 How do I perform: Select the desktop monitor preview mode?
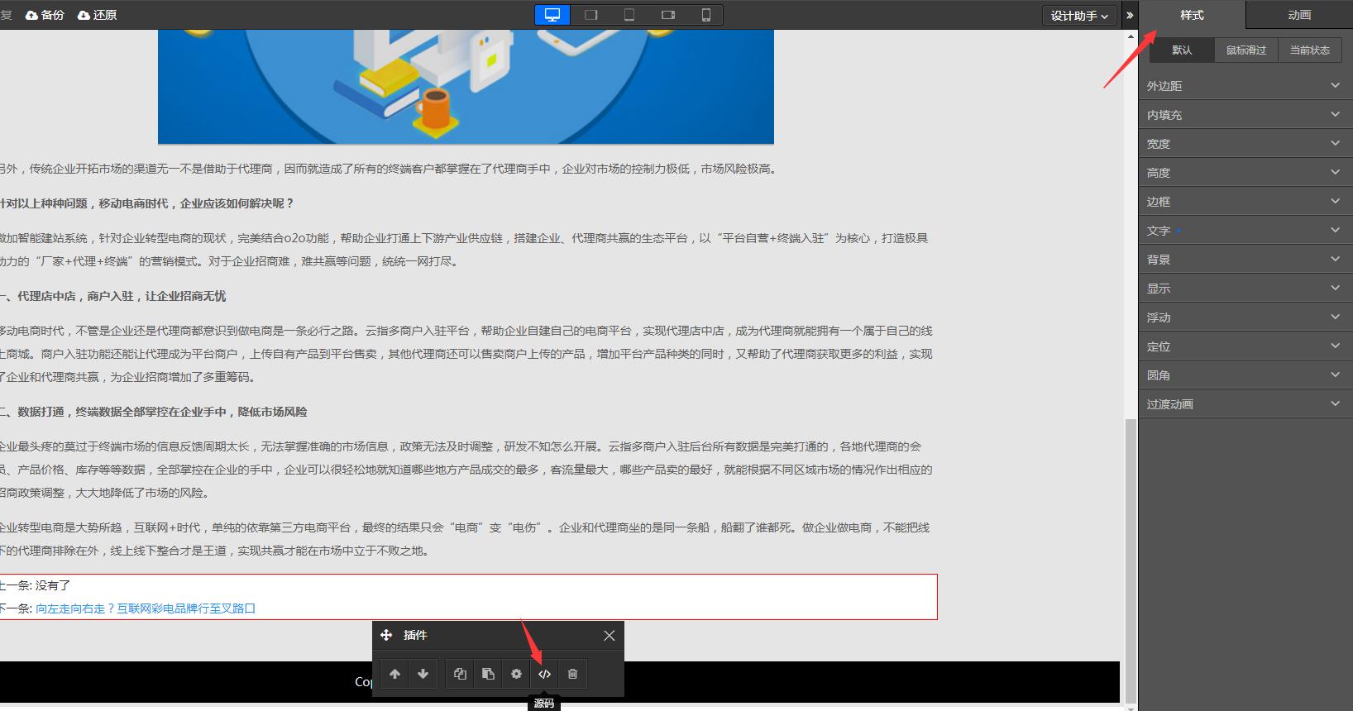552,15
